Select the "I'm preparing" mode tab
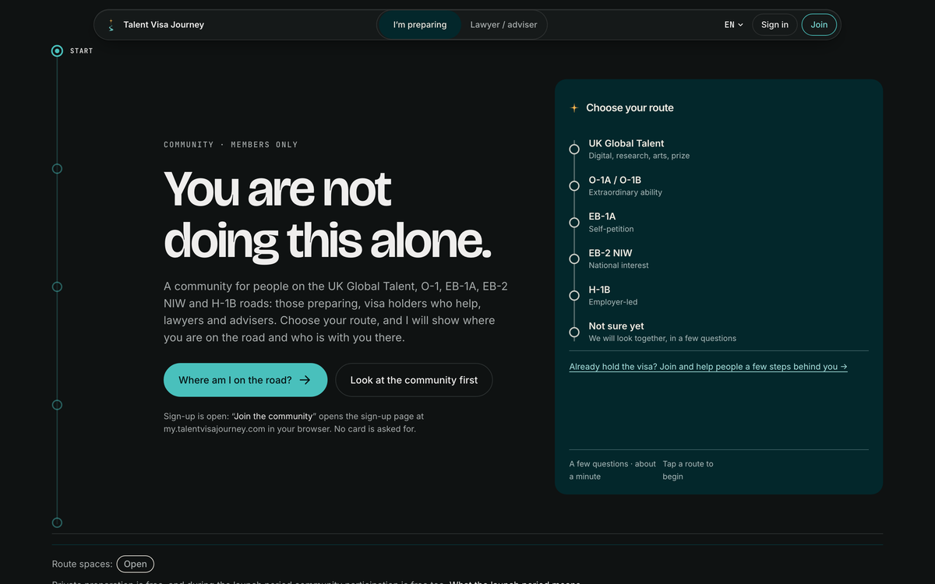The image size is (935, 584). click(x=420, y=25)
